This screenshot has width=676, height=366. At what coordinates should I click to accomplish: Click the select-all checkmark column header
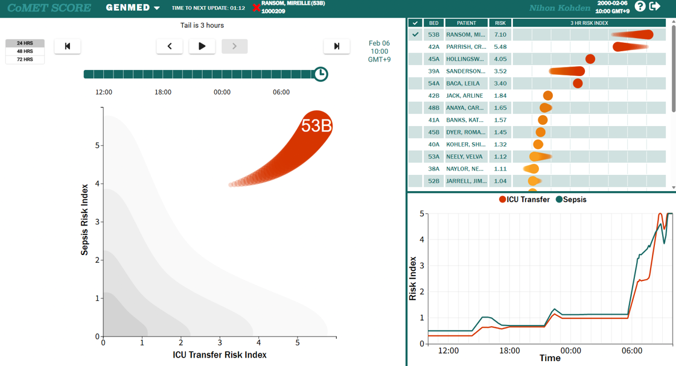[x=415, y=23]
